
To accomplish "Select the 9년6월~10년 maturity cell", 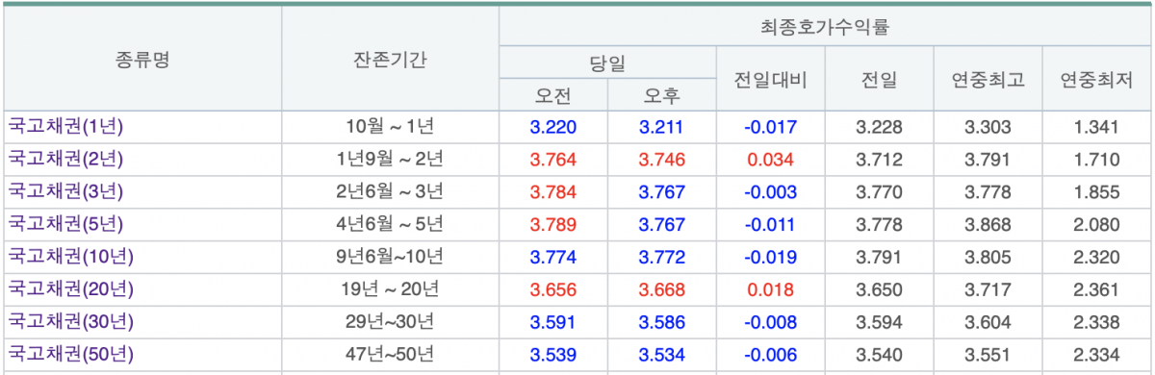I will click(390, 257).
